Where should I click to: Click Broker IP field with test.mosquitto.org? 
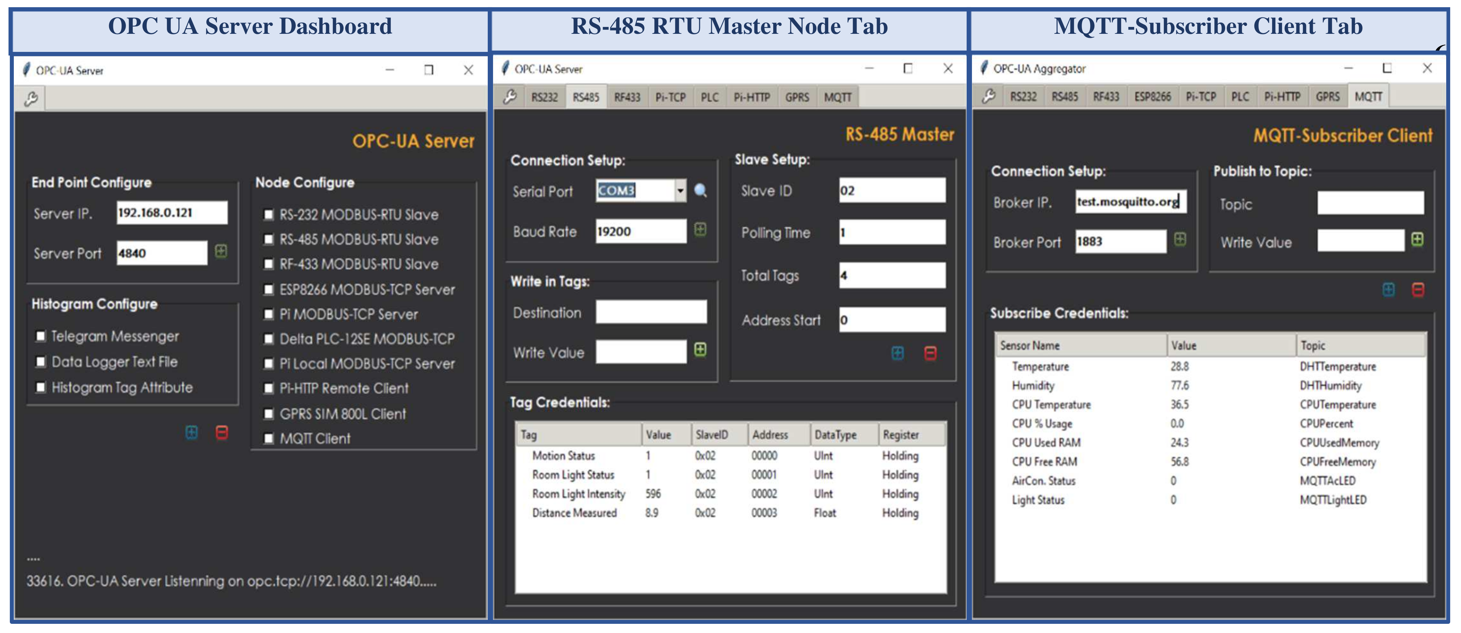pos(1131,201)
